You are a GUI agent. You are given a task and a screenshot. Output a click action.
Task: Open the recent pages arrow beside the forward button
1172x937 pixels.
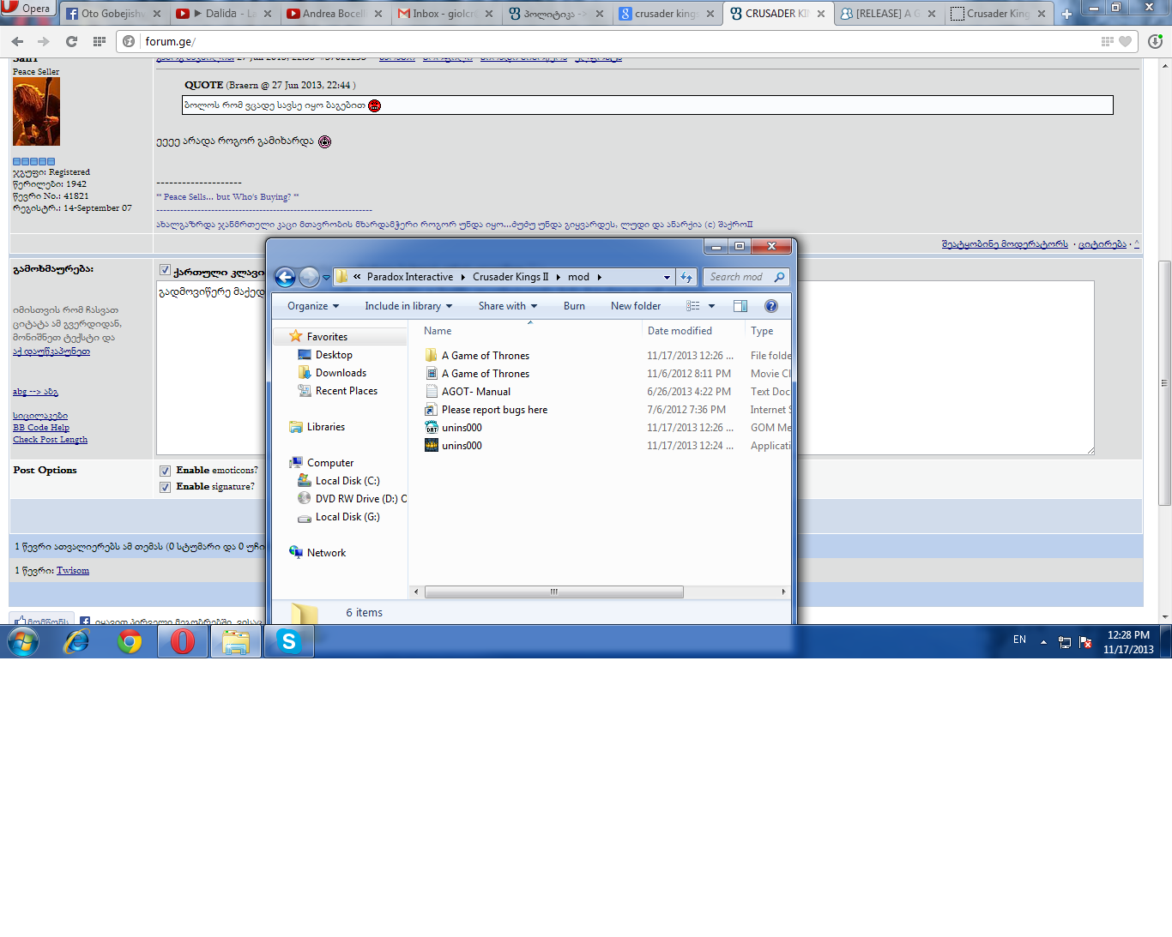point(324,278)
